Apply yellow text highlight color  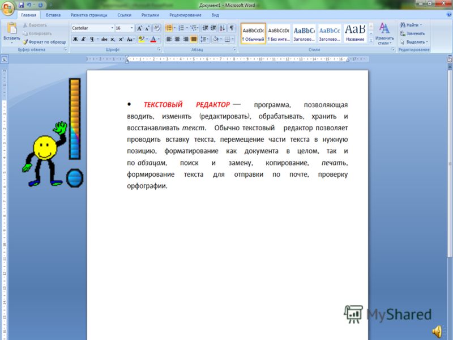[x=141, y=39]
